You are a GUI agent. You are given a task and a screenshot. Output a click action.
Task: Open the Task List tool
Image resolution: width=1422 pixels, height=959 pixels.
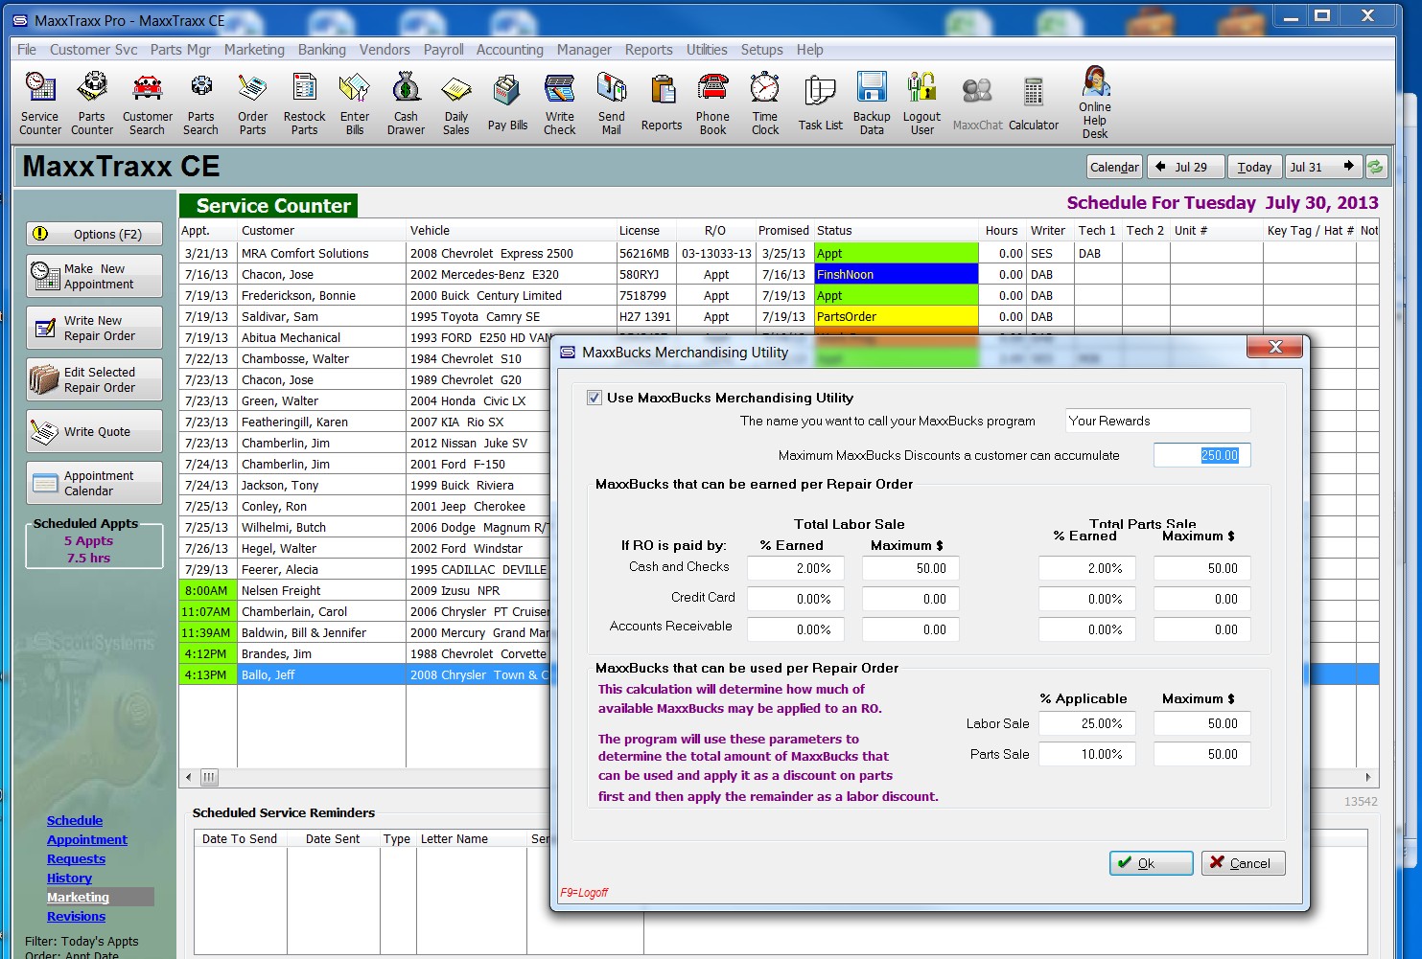tap(821, 103)
